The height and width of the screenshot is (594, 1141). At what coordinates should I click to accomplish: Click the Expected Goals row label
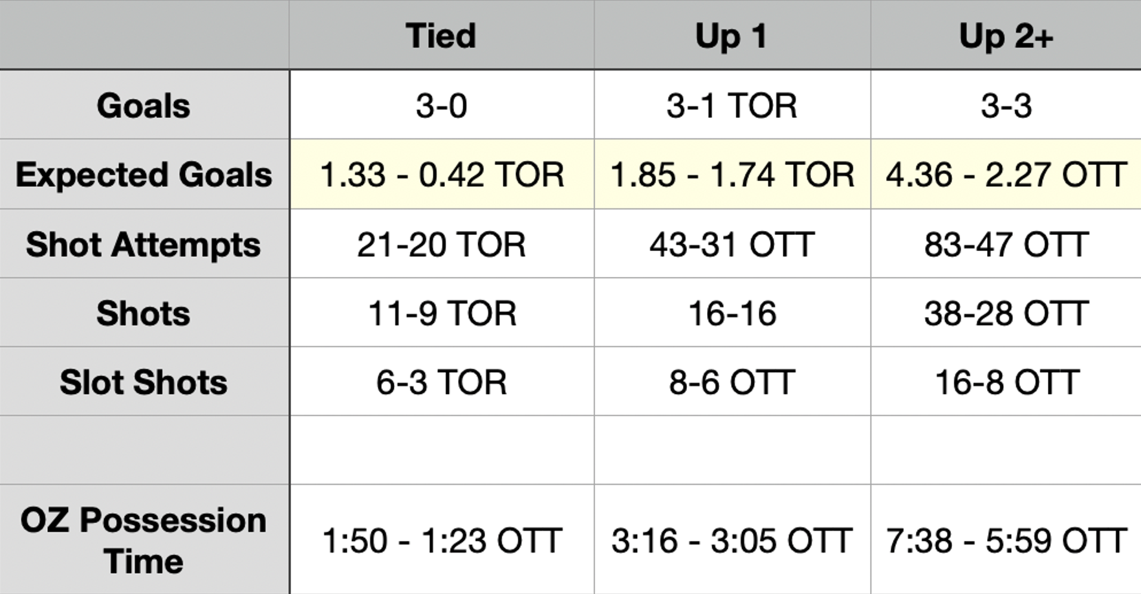(x=144, y=175)
